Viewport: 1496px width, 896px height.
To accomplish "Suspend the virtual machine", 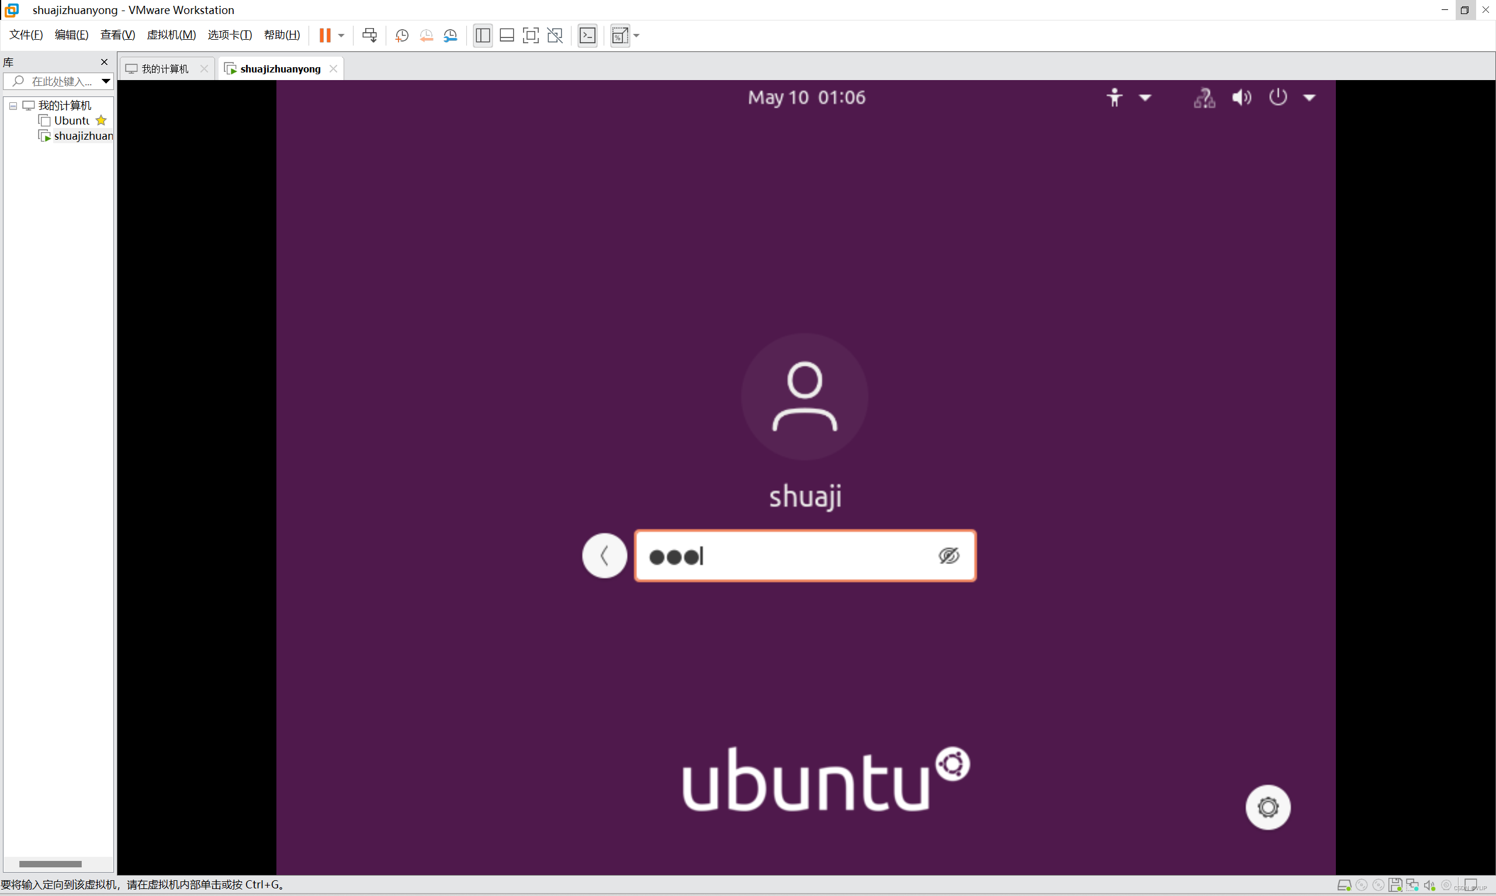I will (x=325, y=35).
